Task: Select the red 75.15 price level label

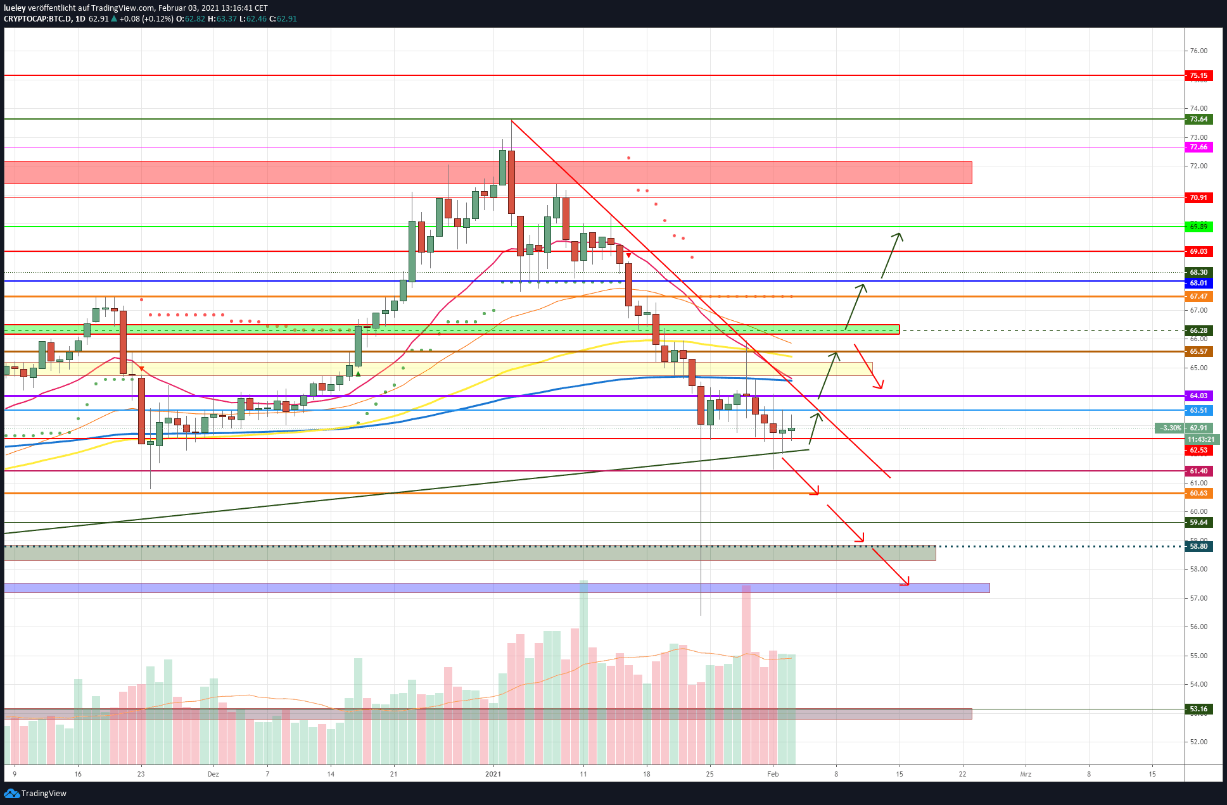Action: (1198, 75)
